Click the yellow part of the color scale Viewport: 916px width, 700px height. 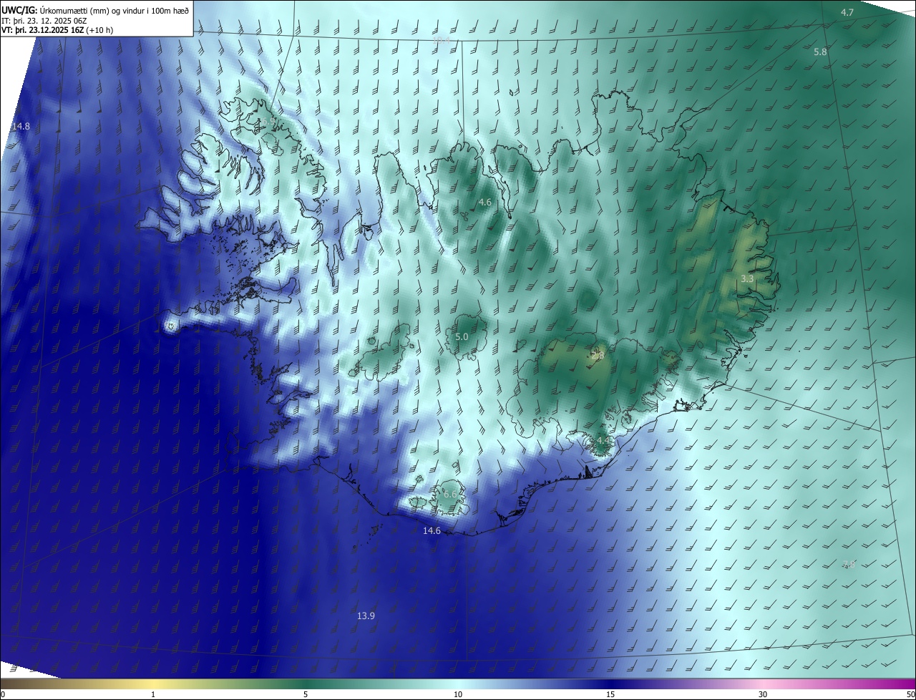click(153, 684)
